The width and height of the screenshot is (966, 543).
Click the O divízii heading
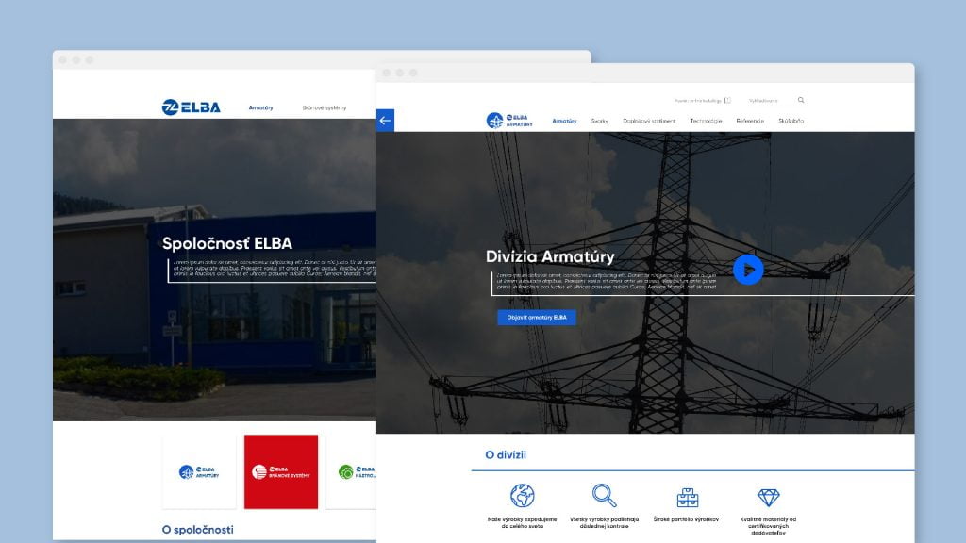pos(506,455)
